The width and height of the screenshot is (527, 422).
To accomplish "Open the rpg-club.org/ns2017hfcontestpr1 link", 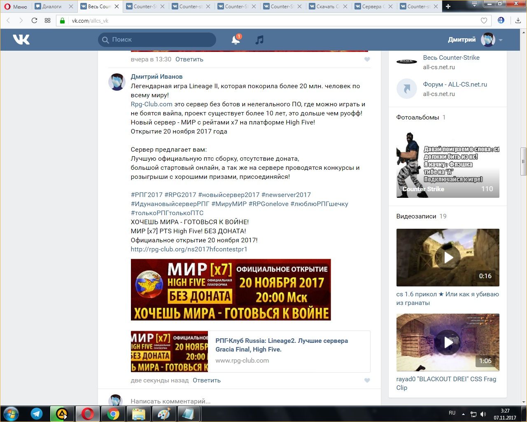I will (x=189, y=249).
